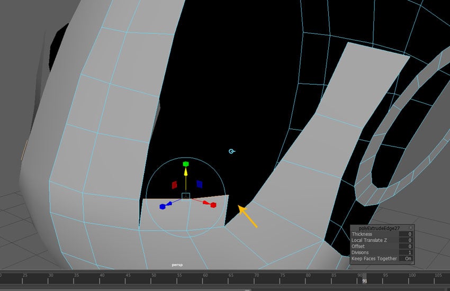Jump to frame 80 on timeline
This screenshot has width=450, height=291.
(x=308, y=275)
